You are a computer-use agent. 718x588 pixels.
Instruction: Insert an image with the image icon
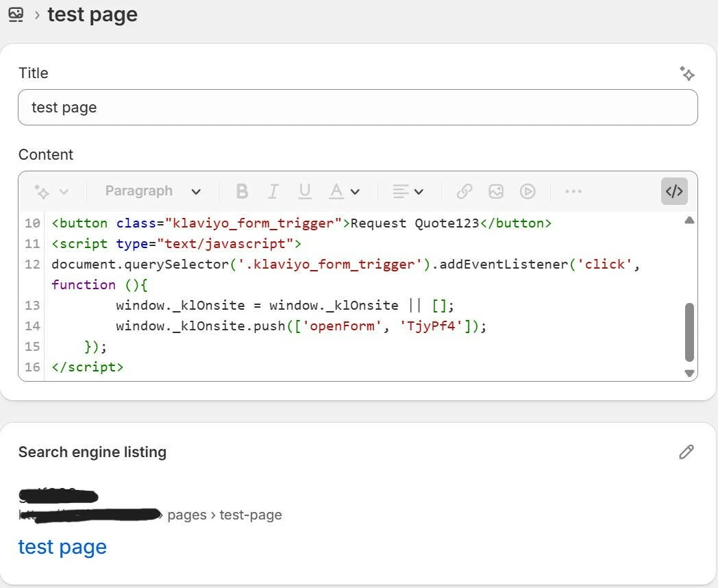tap(496, 191)
